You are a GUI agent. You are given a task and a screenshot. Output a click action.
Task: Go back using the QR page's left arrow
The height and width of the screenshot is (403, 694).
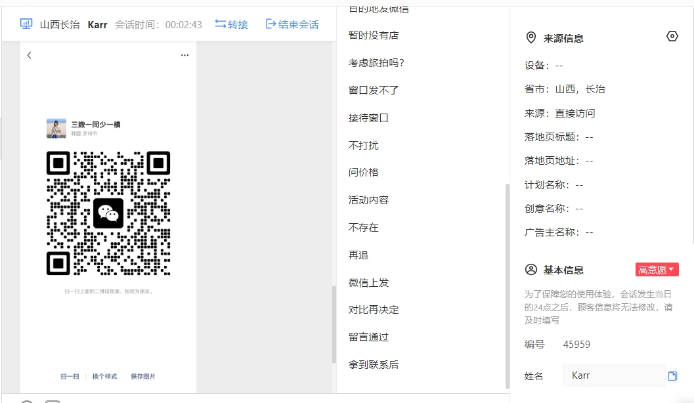(x=29, y=55)
